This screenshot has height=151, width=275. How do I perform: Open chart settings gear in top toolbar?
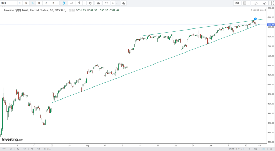pos(90,3)
